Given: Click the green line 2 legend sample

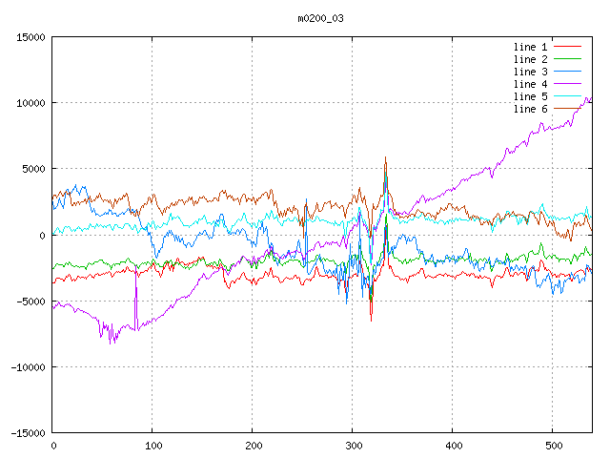Looking at the screenshot, I should (567, 58).
